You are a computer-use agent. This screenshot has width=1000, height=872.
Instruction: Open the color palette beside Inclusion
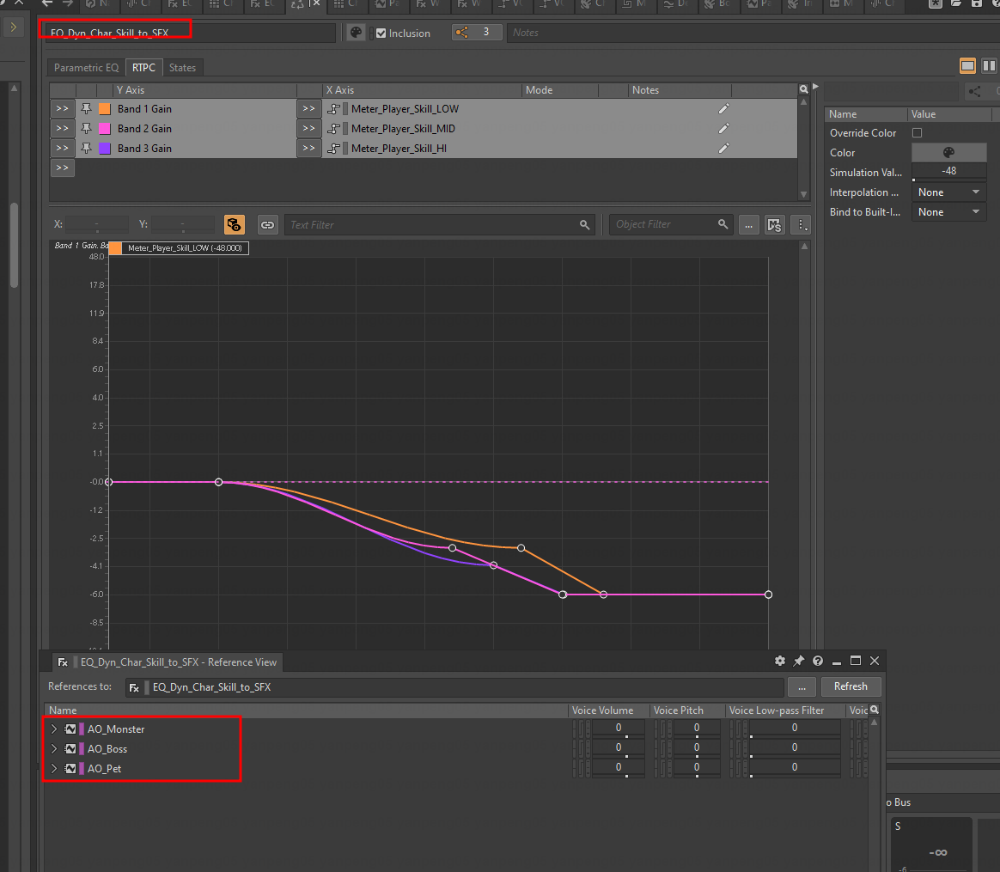356,33
